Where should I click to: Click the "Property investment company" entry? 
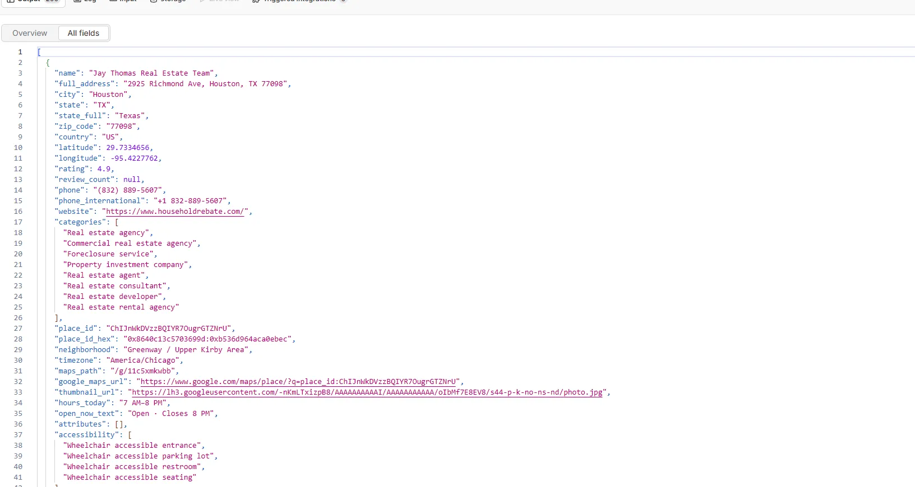tap(127, 265)
